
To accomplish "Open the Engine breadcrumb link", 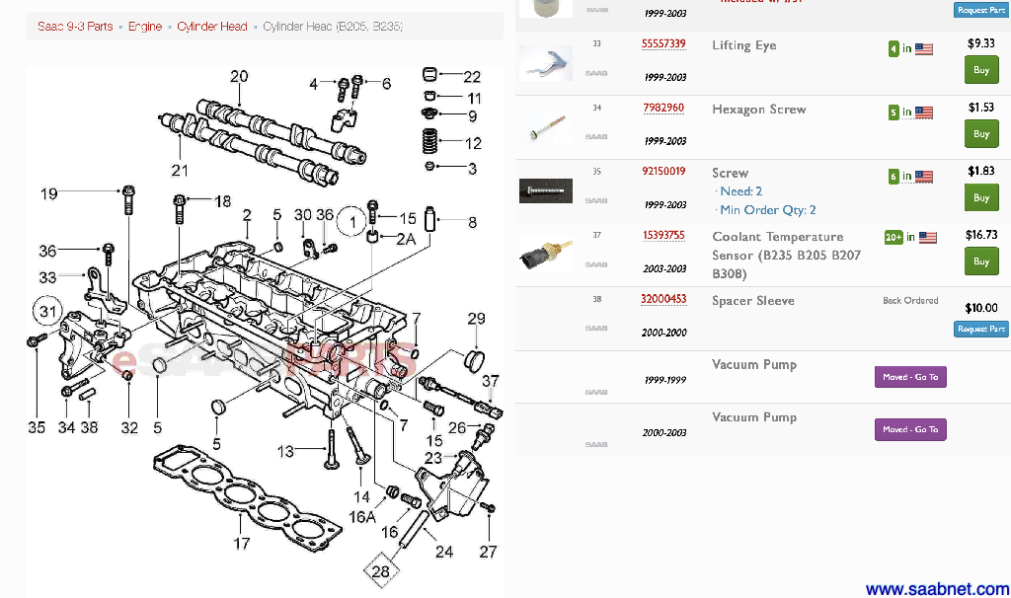I will pos(145,27).
